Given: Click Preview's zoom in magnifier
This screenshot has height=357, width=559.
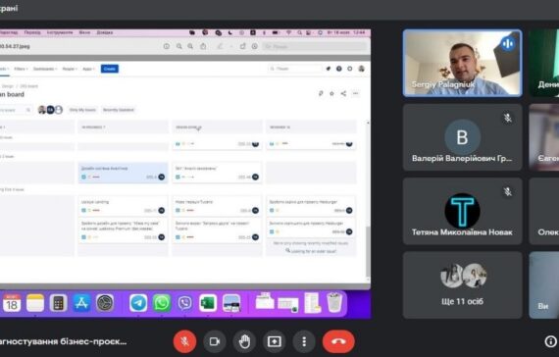Looking at the screenshot, I should pos(190,46).
